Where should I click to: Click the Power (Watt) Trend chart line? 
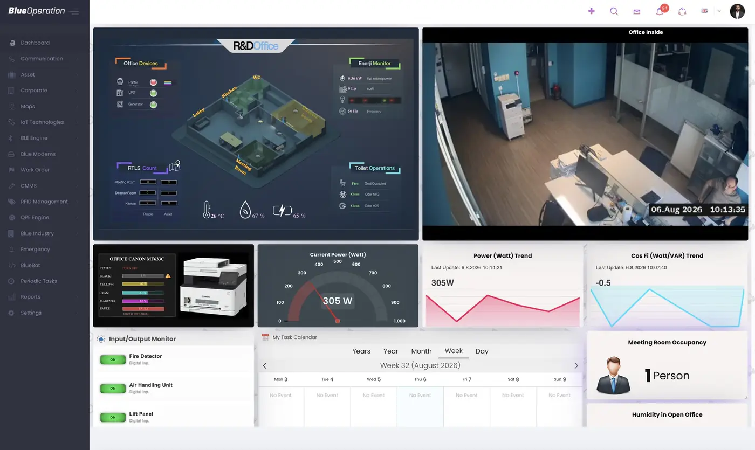[503, 308]
